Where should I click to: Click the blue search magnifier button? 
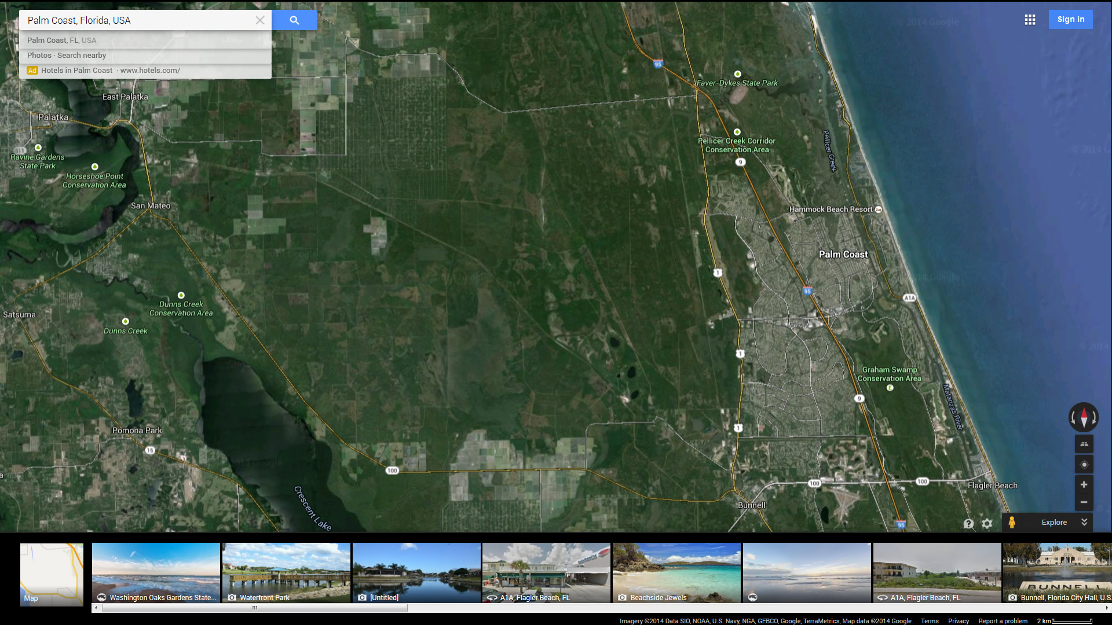[294, 20]
